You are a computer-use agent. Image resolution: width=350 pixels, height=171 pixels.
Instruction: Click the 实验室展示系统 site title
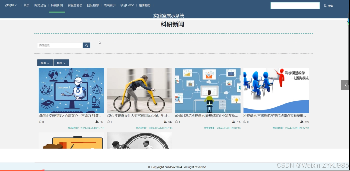[169, 16]
